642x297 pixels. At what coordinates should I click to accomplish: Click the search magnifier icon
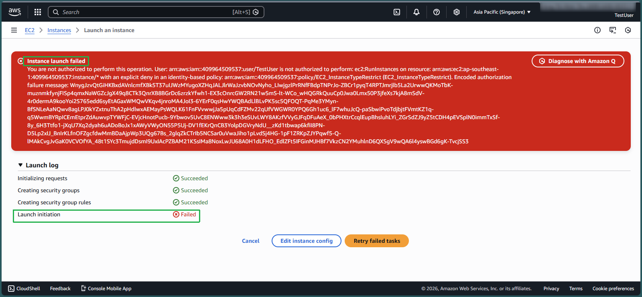click(56, 12)
